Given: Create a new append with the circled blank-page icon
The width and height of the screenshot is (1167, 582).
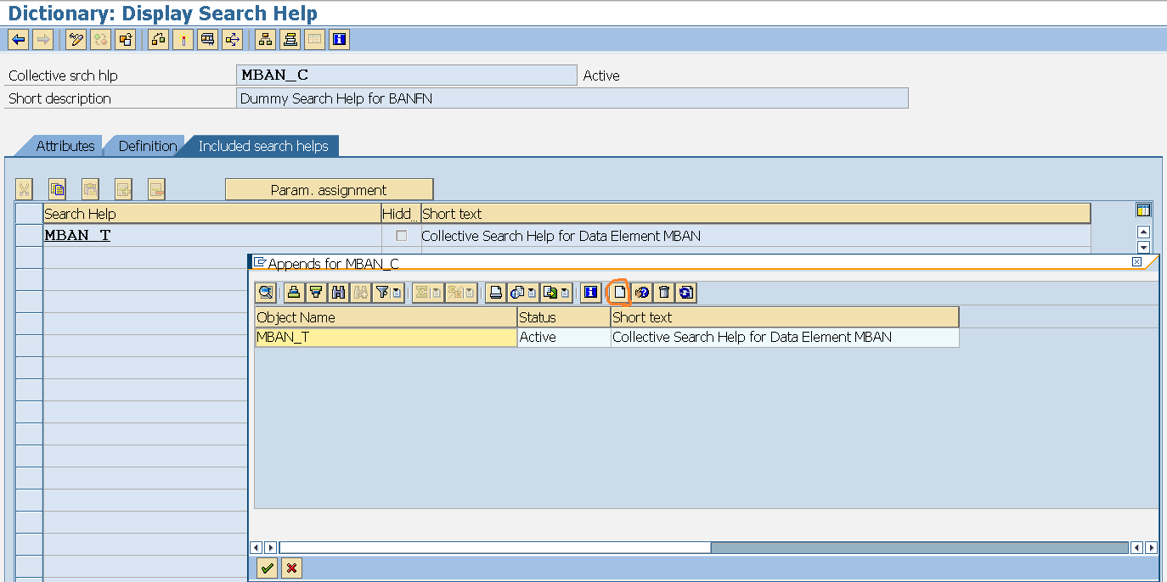Looking at the screenshot, I should (621, 293).
